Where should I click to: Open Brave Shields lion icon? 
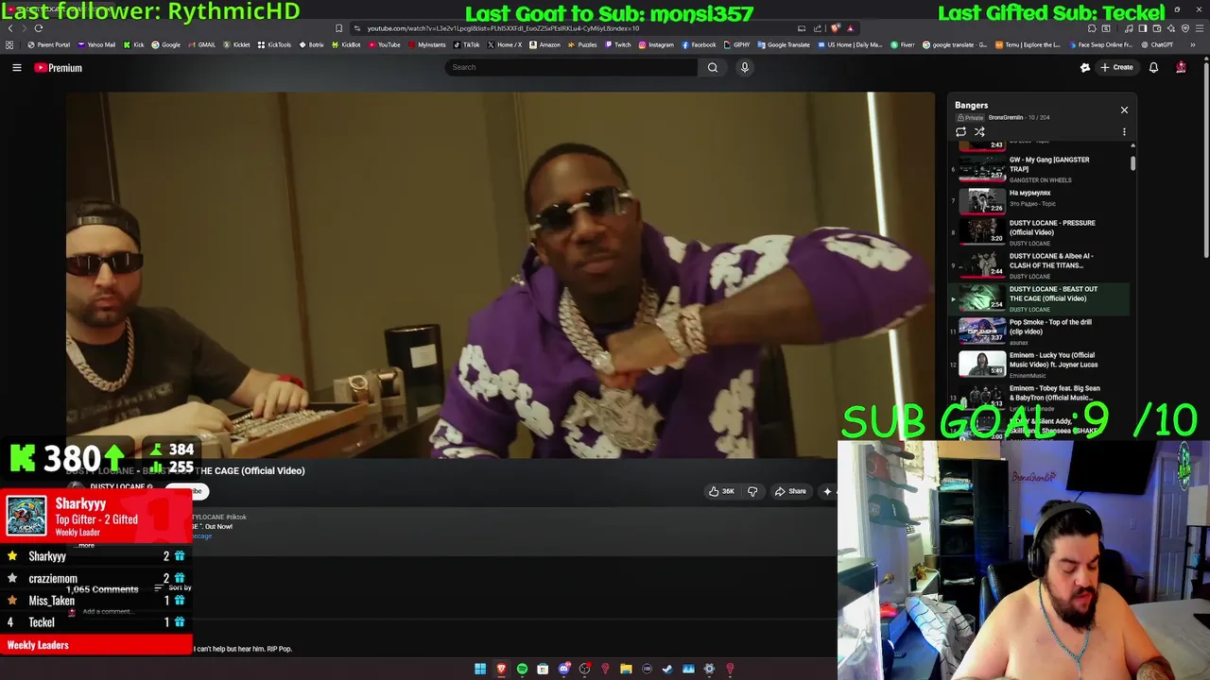(836, 28)
